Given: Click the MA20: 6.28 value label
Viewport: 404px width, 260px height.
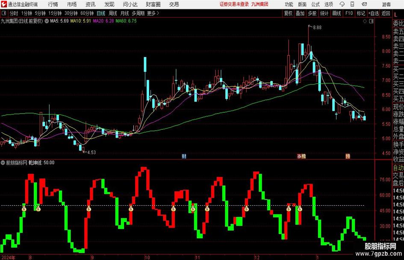Looking at the screenshot, I should coord(103,21).
